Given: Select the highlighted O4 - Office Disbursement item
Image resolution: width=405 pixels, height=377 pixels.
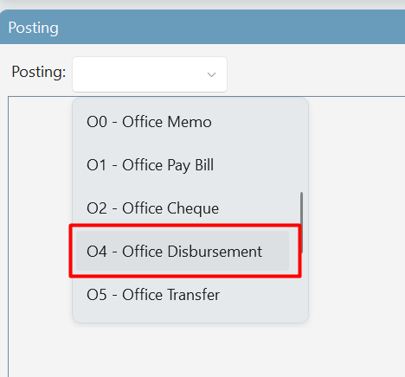Looking at the screenshot, I should tap(183, 251).
